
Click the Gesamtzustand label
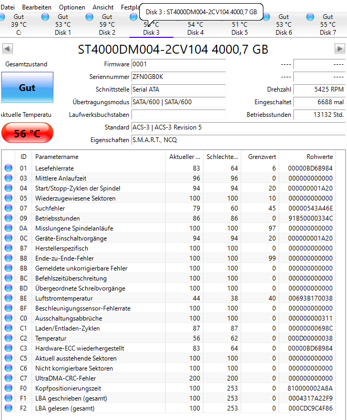(x=26, y=64)
